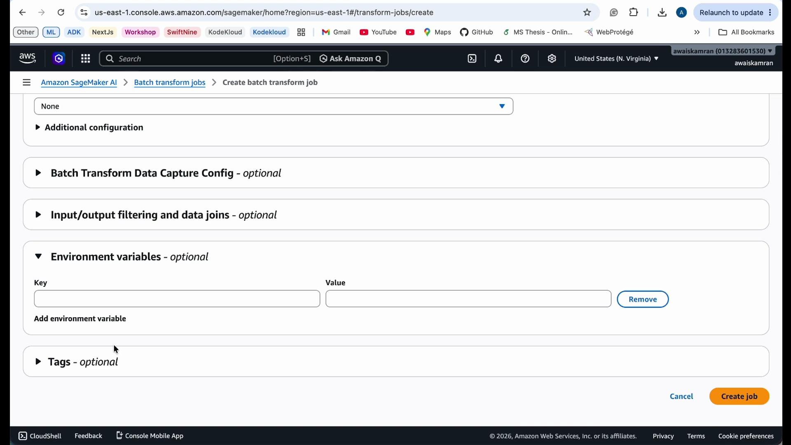Viewport: 791px width, 445px height.
Task: Bookmark this page with the star icon
Action: coord(587,13)
